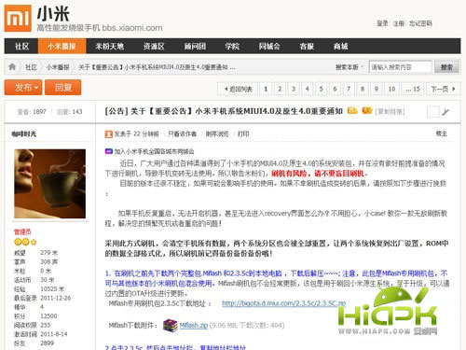This screenshot has width=466, height=350.
Task: Click the search content input field
Action: (400, 67)
